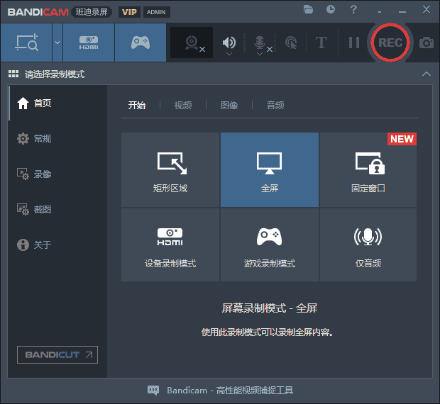Screen dimensions: 440x404
Task: Open the screen recording mode dropdown arrow
Action: [57, 43]
